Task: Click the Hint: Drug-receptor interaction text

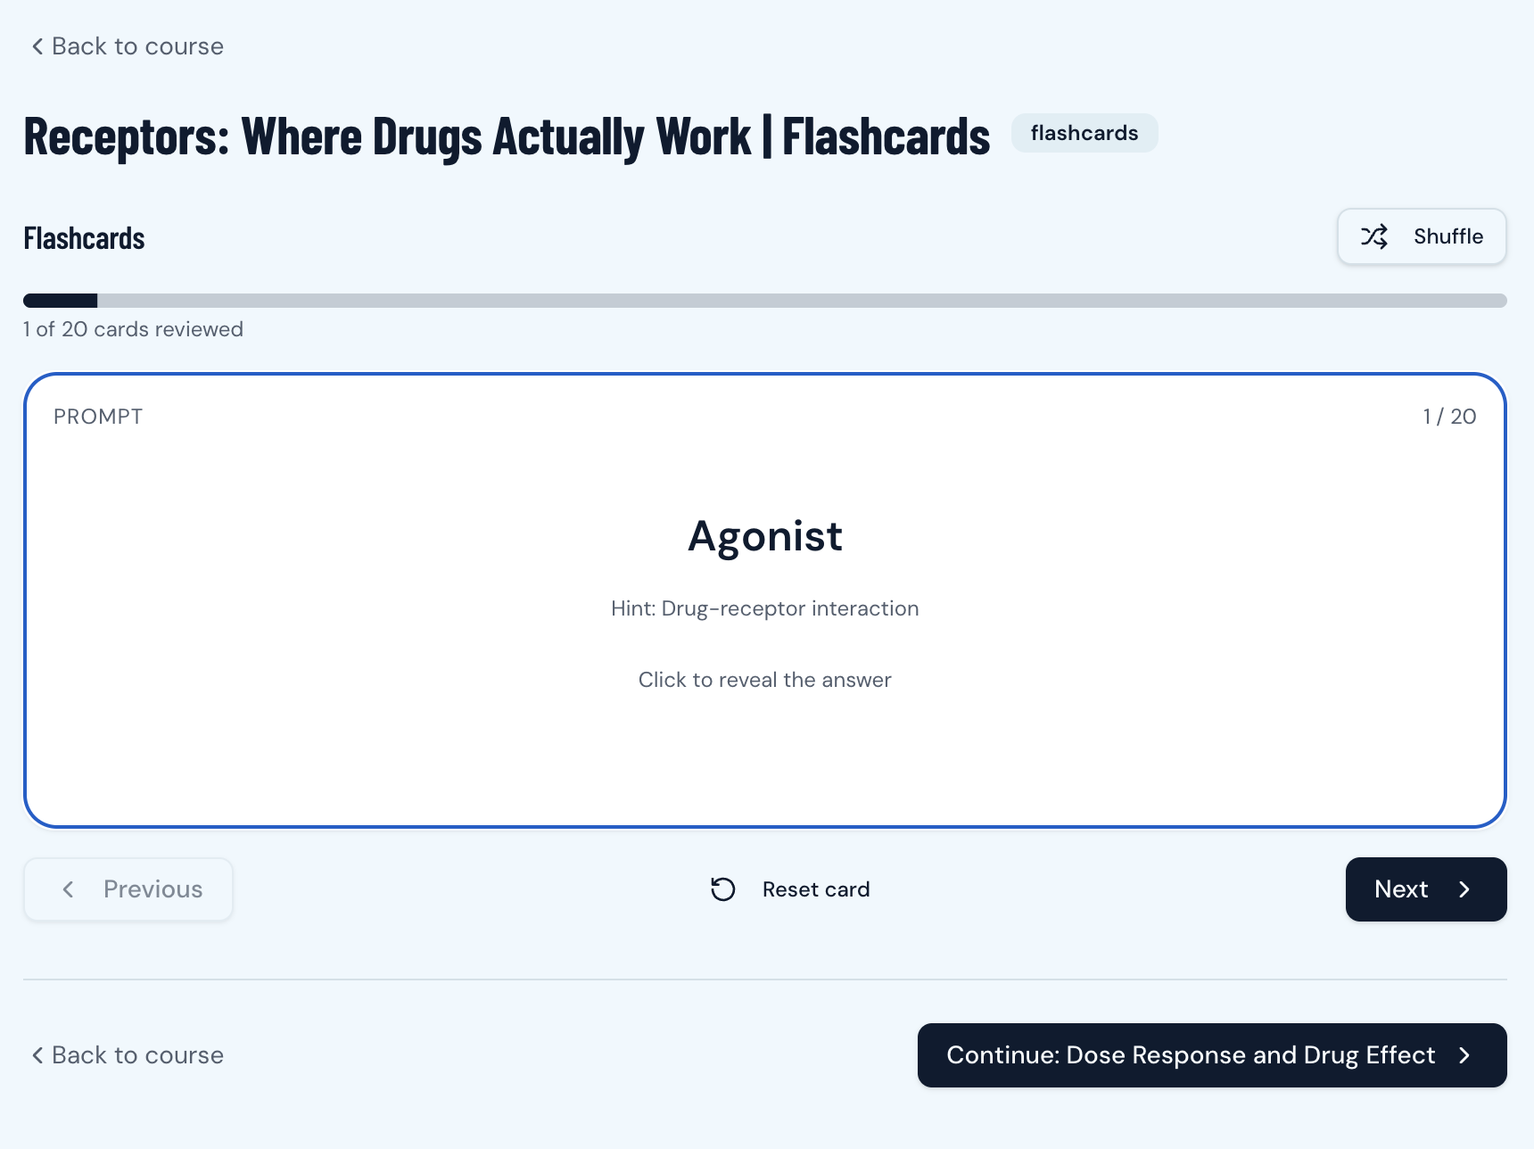Action: point(765,608)
